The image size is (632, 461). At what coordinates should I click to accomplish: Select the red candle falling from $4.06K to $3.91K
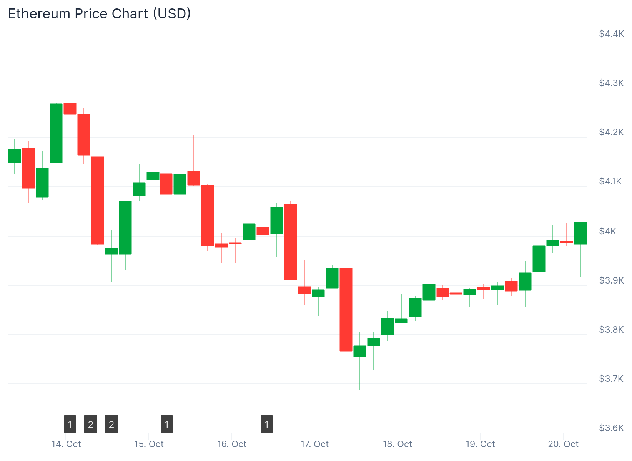[x=291, y=242]
